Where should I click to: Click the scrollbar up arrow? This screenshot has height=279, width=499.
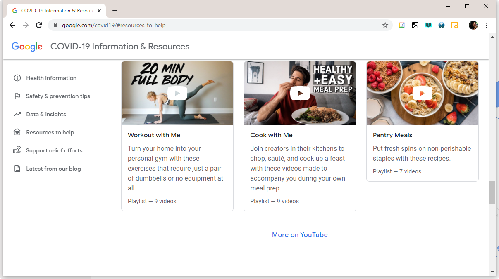[x=492, y=37]
